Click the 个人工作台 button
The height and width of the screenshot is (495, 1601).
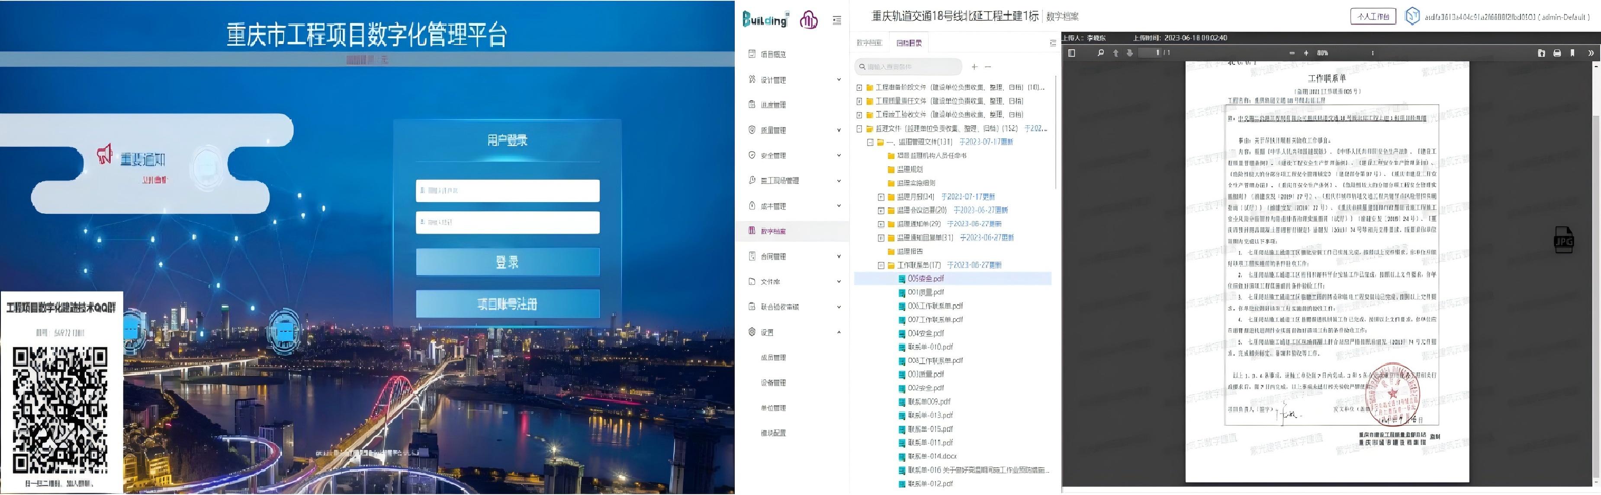coord(1373,17)
